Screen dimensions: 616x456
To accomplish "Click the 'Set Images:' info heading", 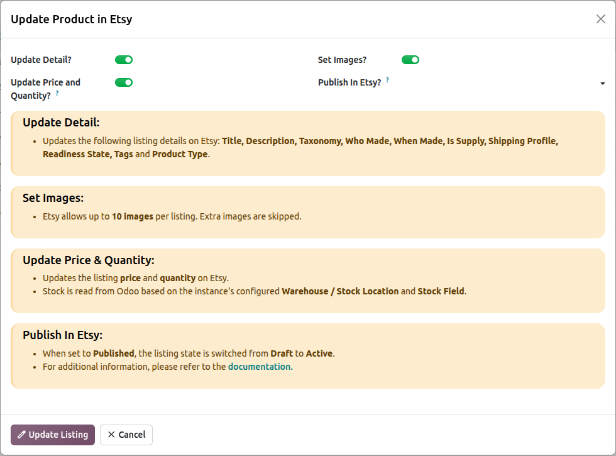I will click(53, 197).
